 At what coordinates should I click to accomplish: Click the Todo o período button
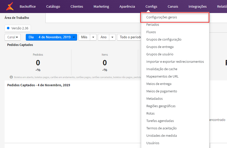[x=129, y=37]
